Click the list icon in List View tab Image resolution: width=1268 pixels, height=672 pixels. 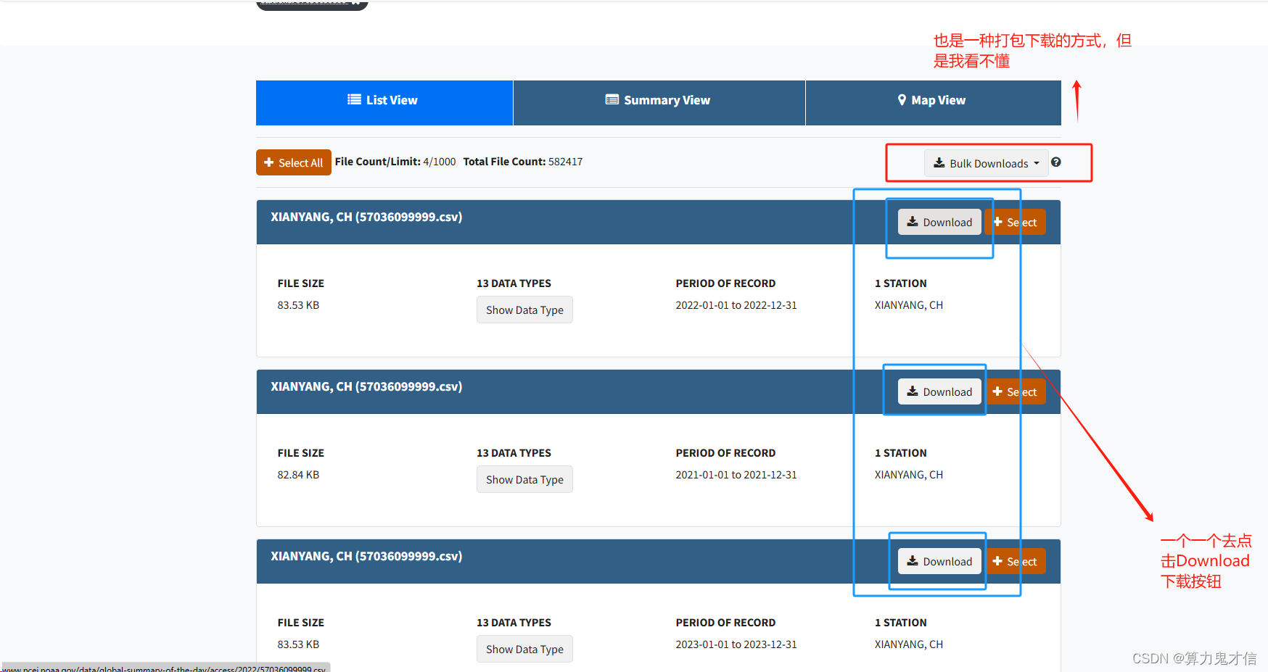point(354,100)
